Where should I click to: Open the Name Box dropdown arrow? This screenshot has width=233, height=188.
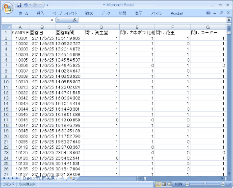(x=52, y=20)
